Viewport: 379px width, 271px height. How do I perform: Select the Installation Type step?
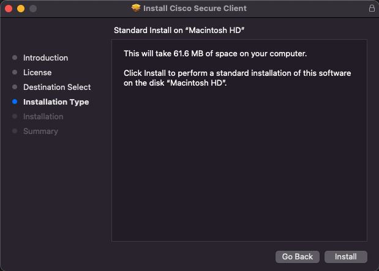(56, 102)
